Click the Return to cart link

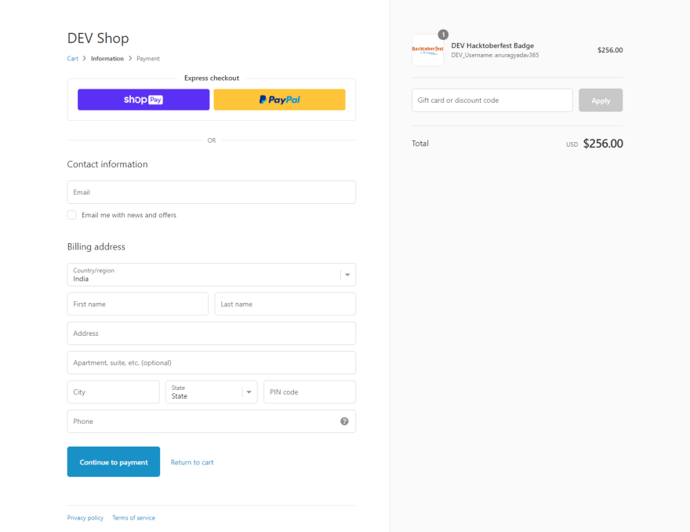pyautogui.click(x=192, y=462)
